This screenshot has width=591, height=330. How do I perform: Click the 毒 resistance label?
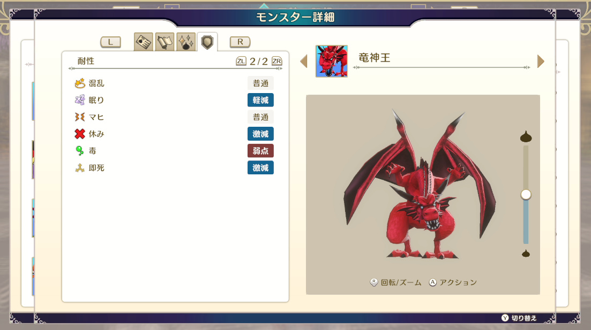92,151
